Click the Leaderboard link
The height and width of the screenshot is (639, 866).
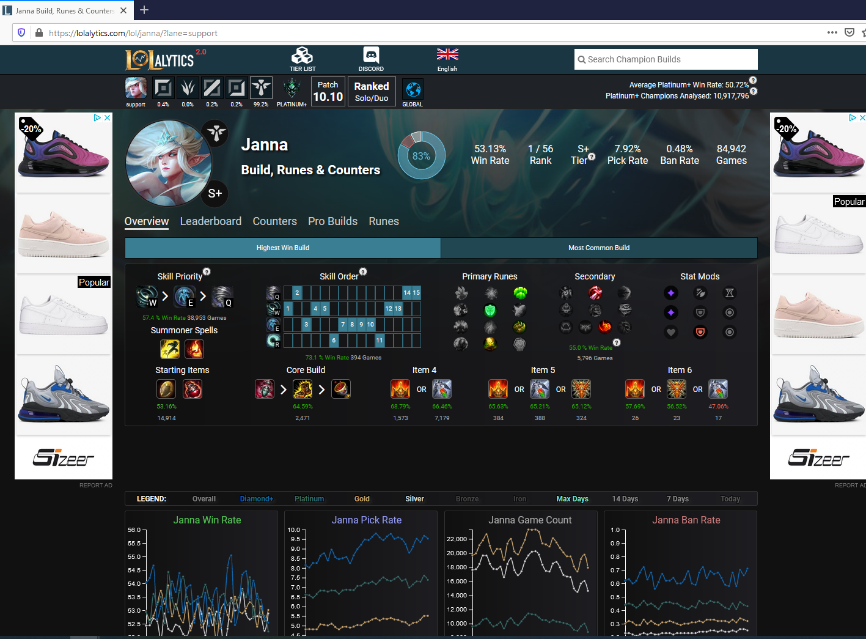point(211,221)
